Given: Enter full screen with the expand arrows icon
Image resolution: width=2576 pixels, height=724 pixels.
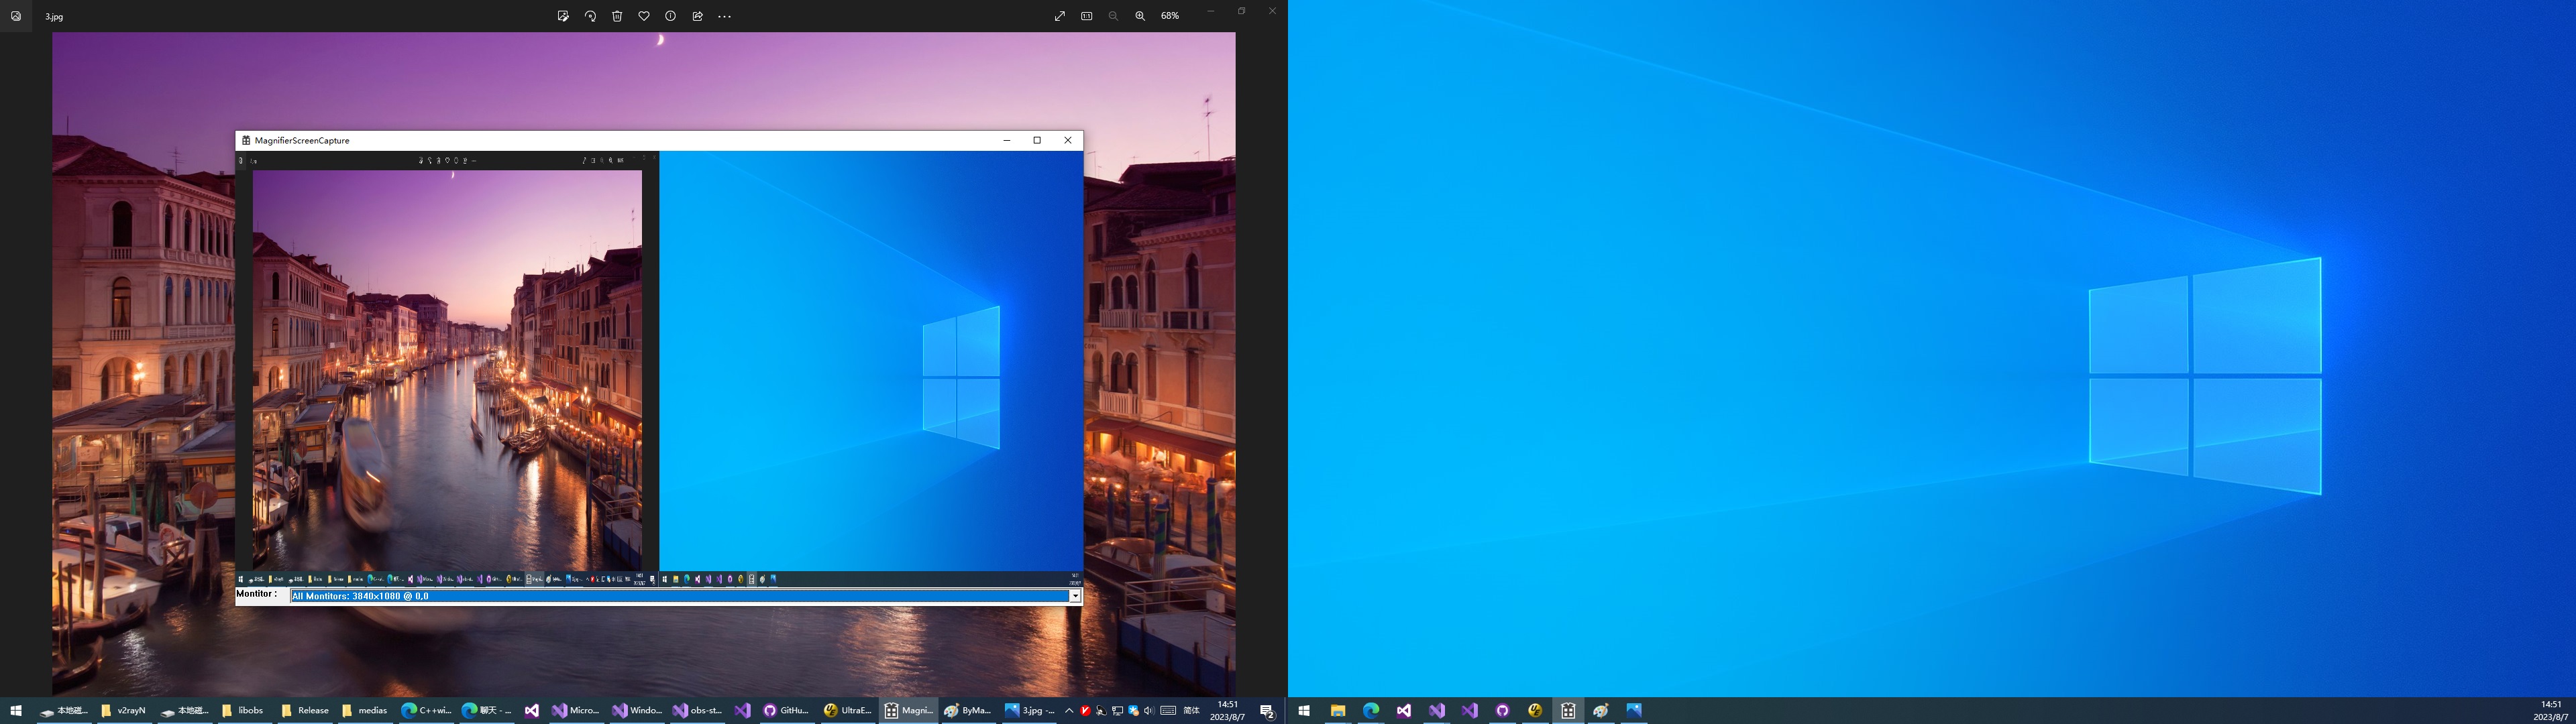Looking at the screenshot, I should pyautogui.click(x=1059, y=16).
